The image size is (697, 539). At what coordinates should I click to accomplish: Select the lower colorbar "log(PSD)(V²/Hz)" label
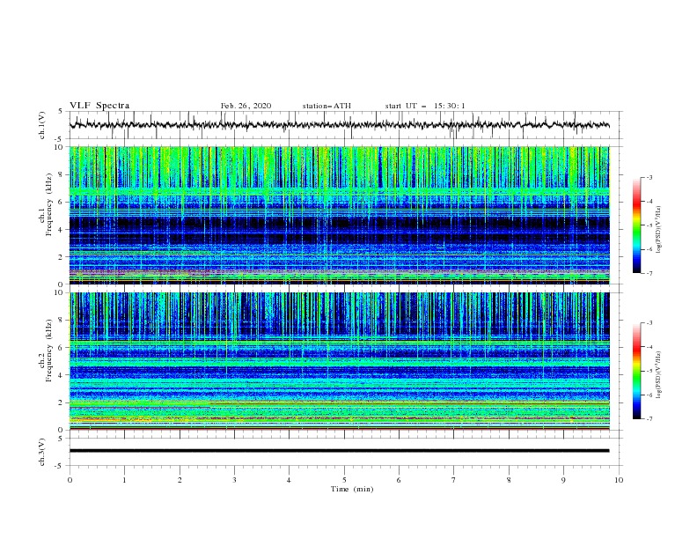(x=659, y=374)
